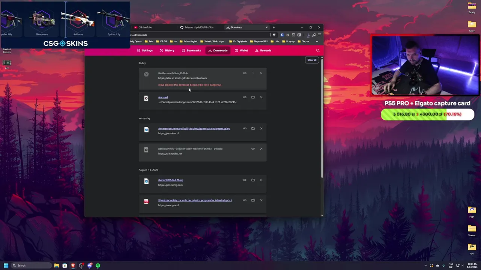This screenshot has height=270, width=481.
Task: Click the address bar showing downloads URL
Action: 199,35
